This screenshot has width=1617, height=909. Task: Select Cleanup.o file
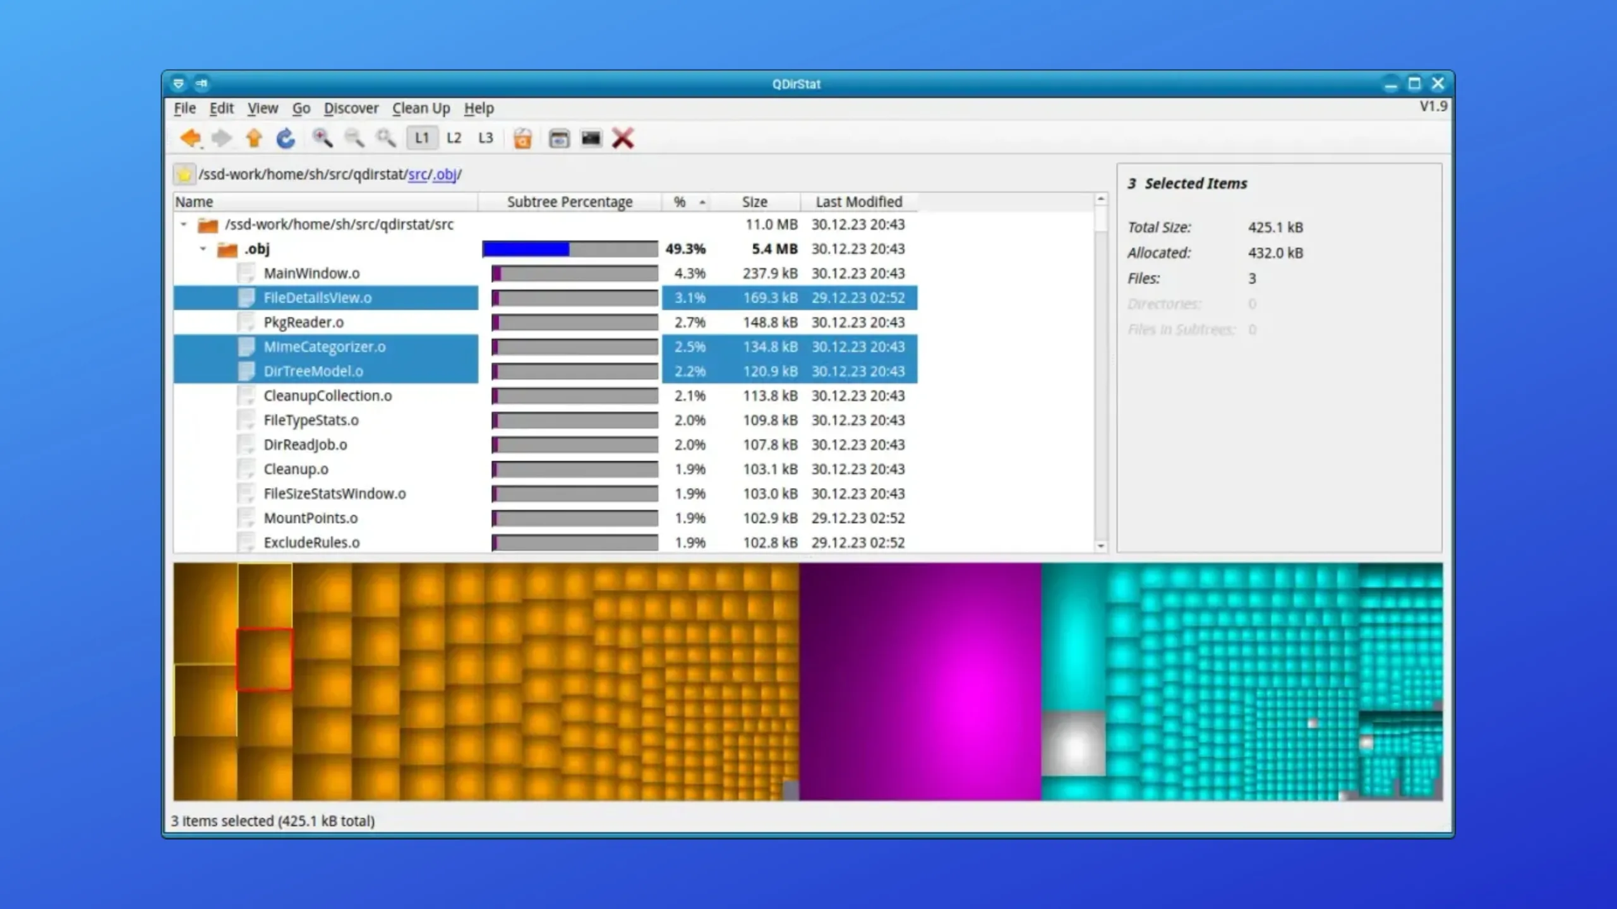(x=296, y=469)
